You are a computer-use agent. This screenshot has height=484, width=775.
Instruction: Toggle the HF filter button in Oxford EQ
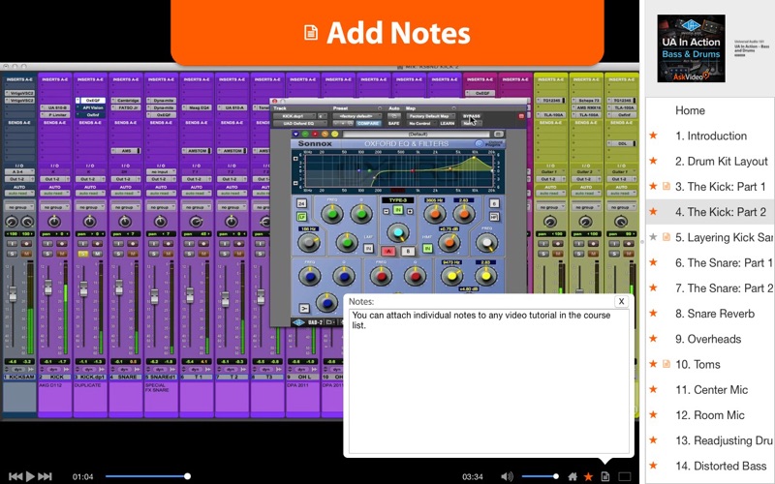(x=493, y=216)
